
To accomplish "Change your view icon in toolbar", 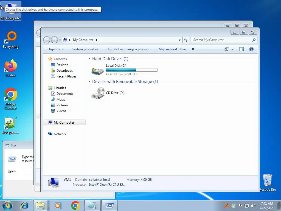I will click(x=226, y=49).
